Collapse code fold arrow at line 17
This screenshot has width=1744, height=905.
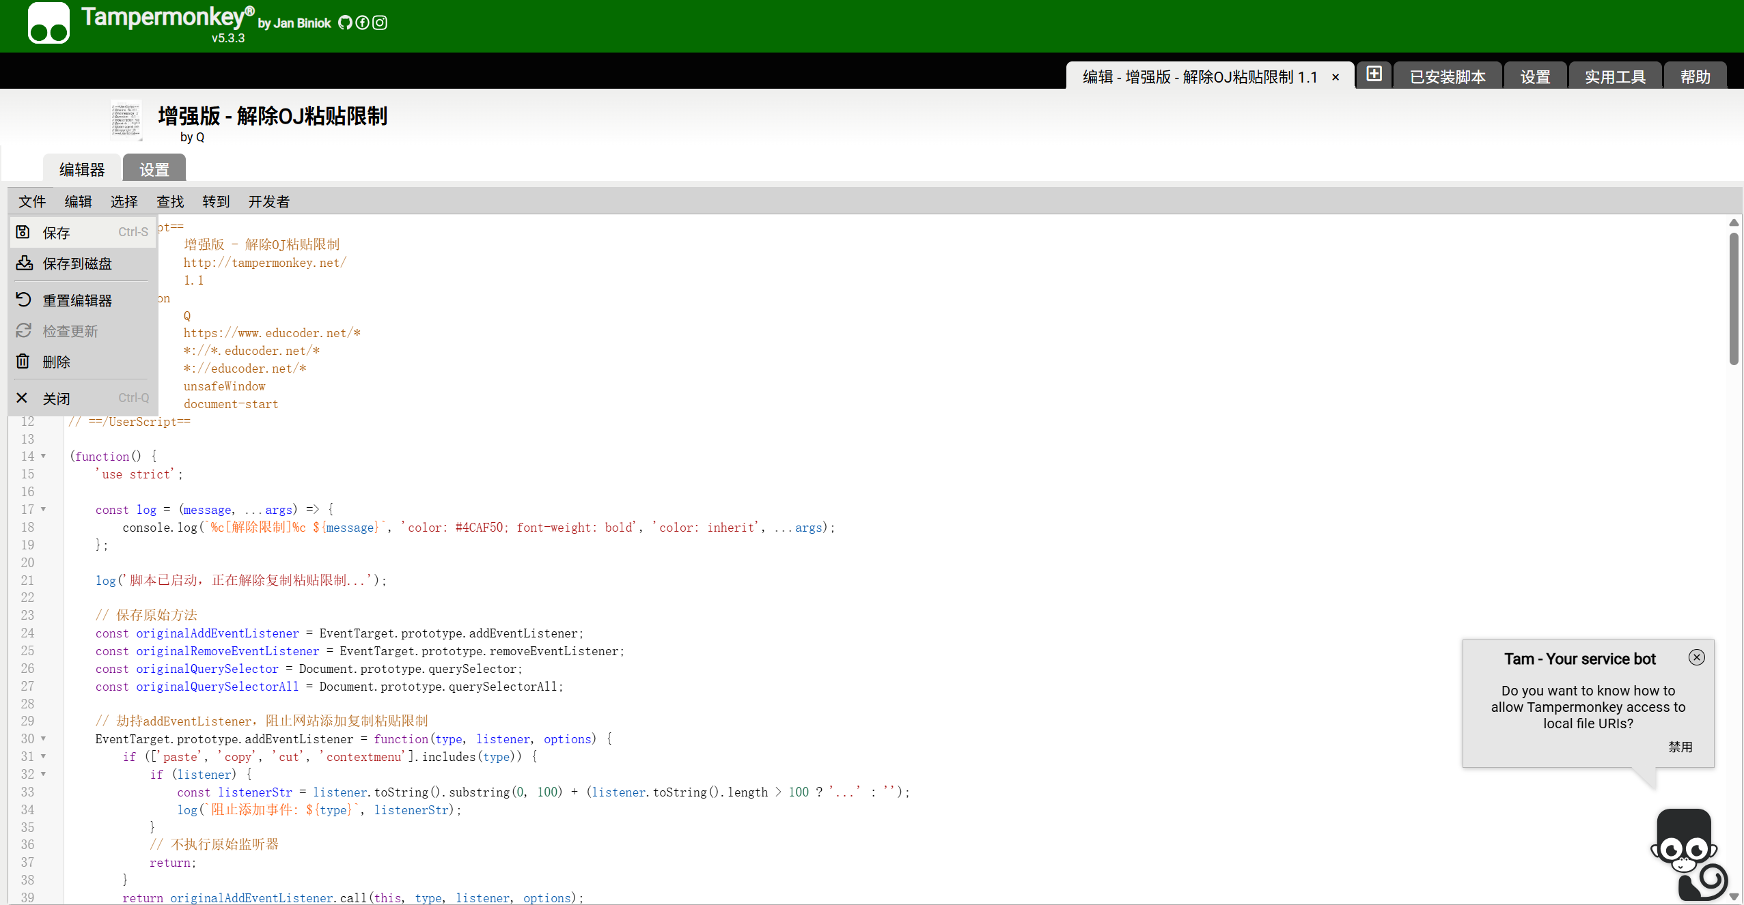click(43, 509)
